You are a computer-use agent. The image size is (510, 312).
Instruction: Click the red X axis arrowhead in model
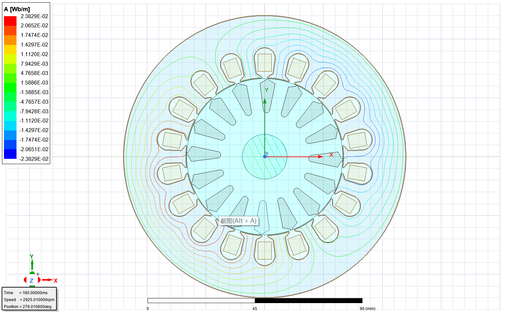(320, 156)
